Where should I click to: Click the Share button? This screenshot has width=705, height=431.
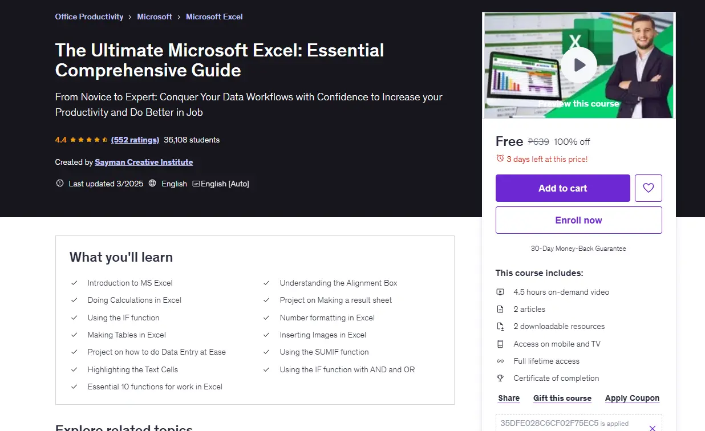coord(509,398)
